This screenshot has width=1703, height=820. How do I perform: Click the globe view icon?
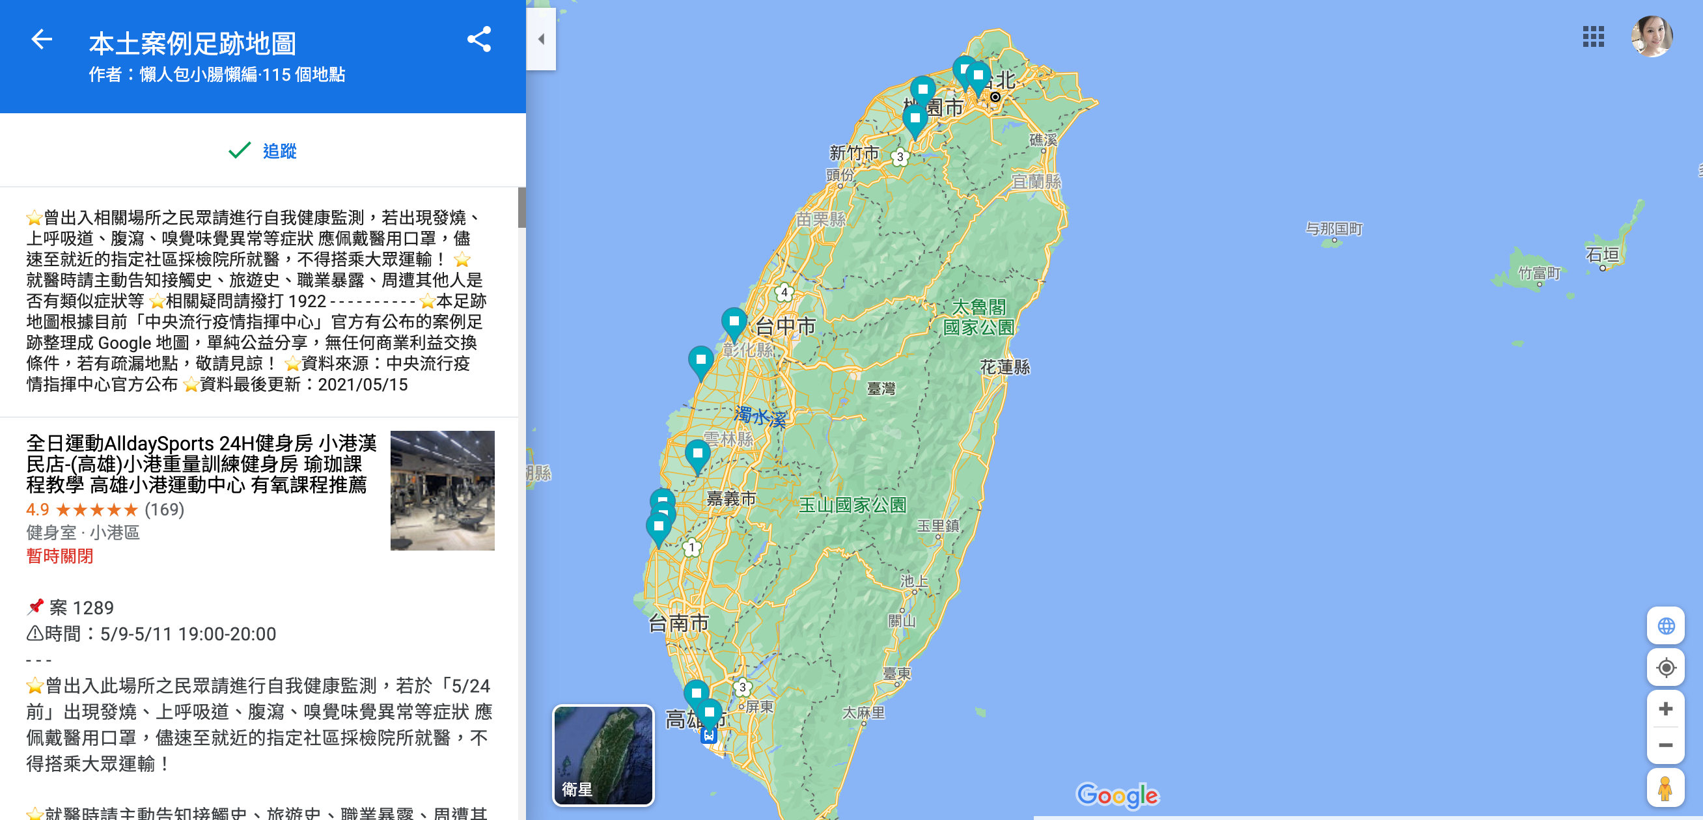coord(1665,625)
